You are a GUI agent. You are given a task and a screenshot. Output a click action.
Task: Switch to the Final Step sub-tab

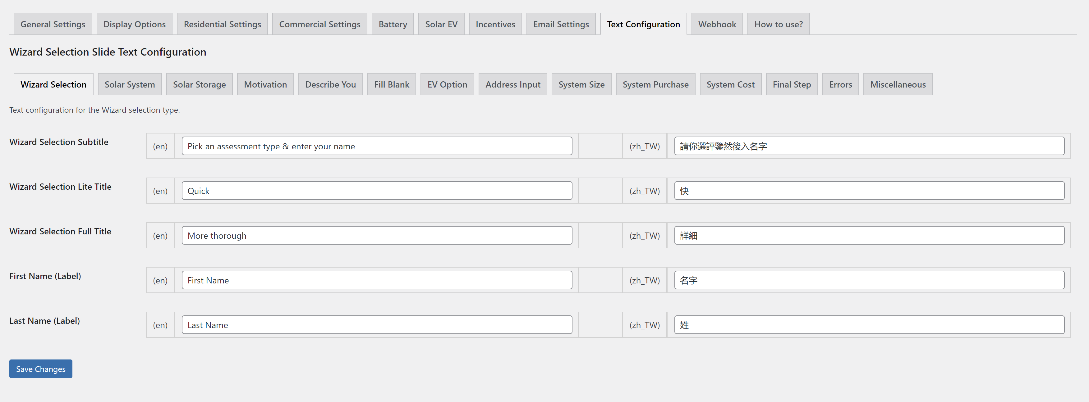pos(791,84)
